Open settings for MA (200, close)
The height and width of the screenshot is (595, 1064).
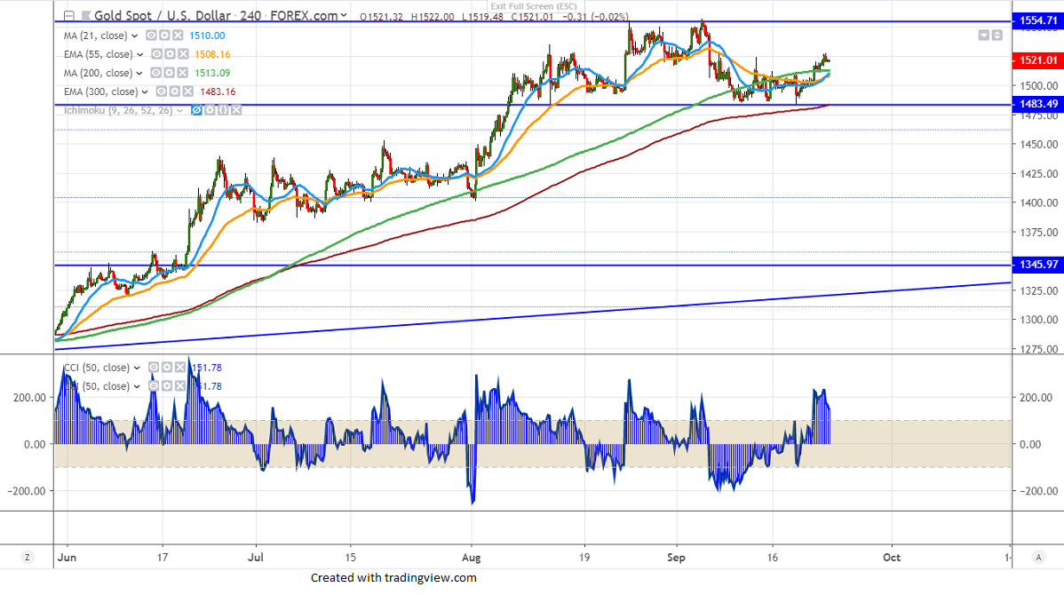[x=169, y=73]
